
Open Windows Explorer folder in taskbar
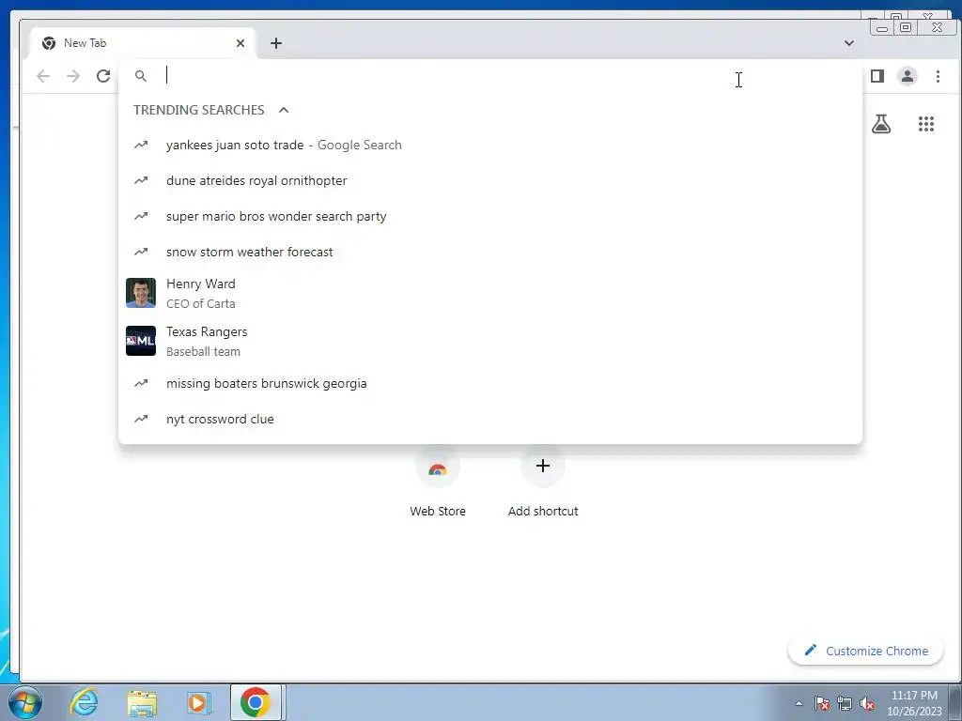click(142, 702)
